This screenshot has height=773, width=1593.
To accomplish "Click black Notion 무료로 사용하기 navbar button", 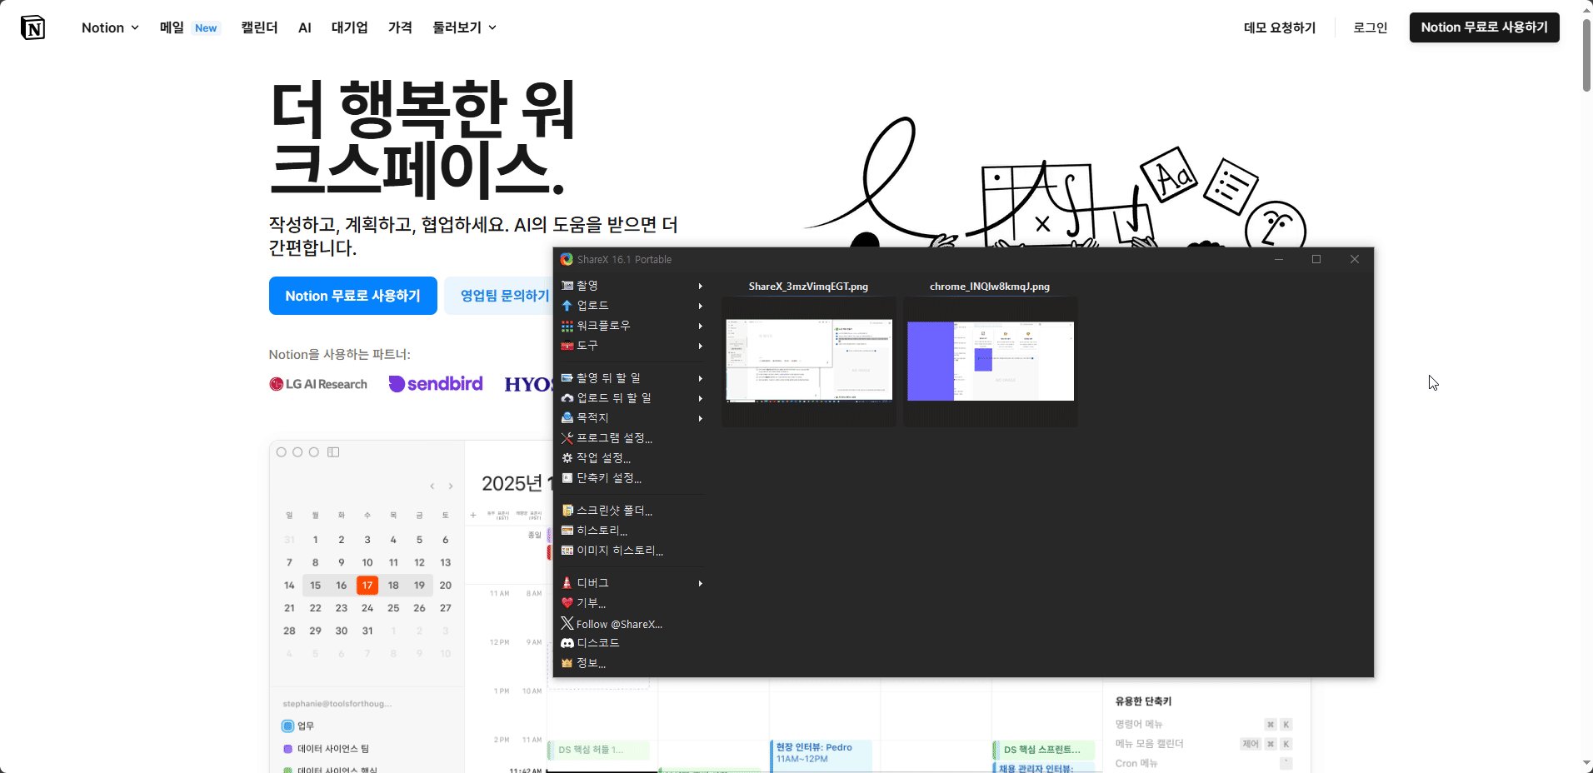I will tap(1485, 27).
